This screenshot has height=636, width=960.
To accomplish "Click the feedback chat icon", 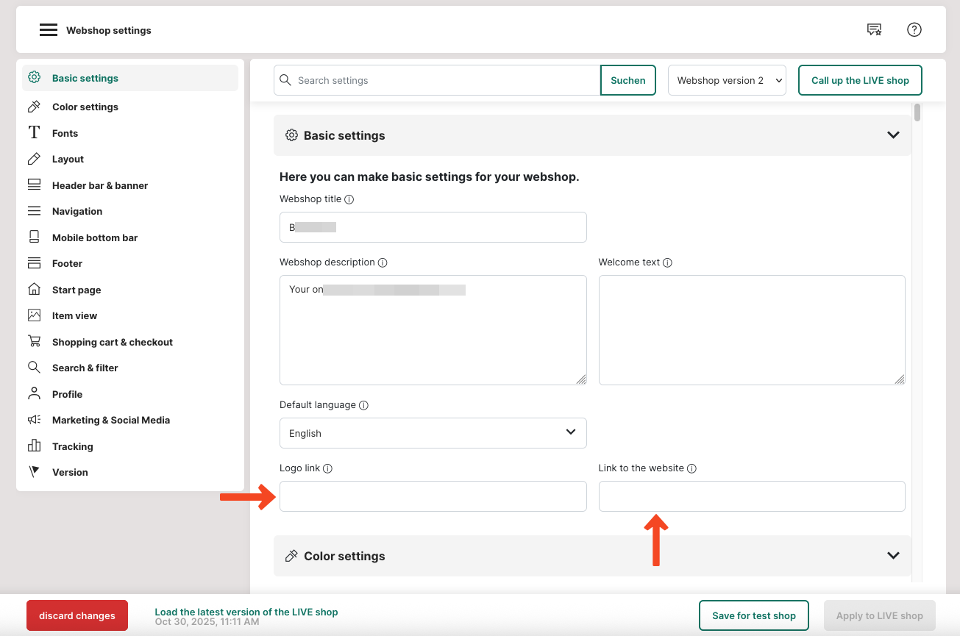I will point(874,30).
